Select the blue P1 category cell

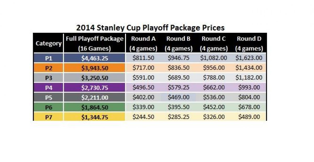coord(48,58)
